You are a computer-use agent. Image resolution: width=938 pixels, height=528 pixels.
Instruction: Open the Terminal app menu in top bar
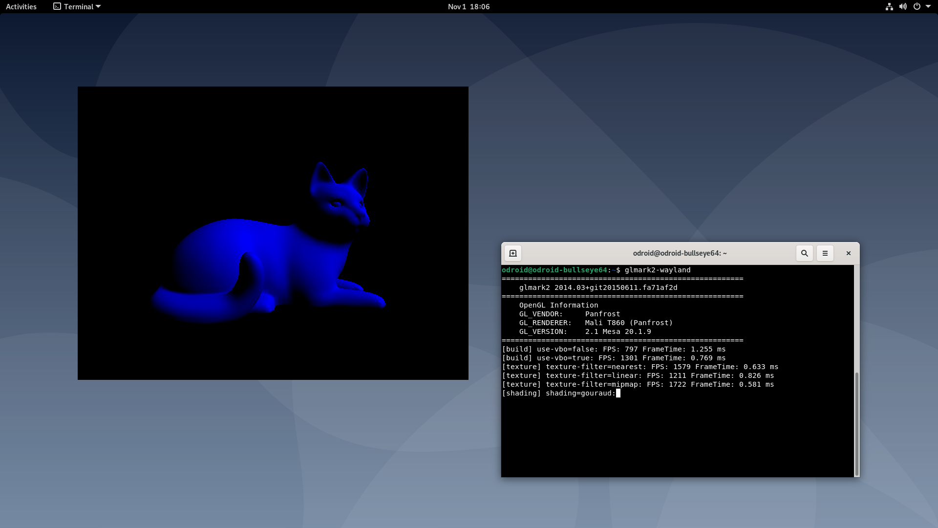(x=77, y=6)
